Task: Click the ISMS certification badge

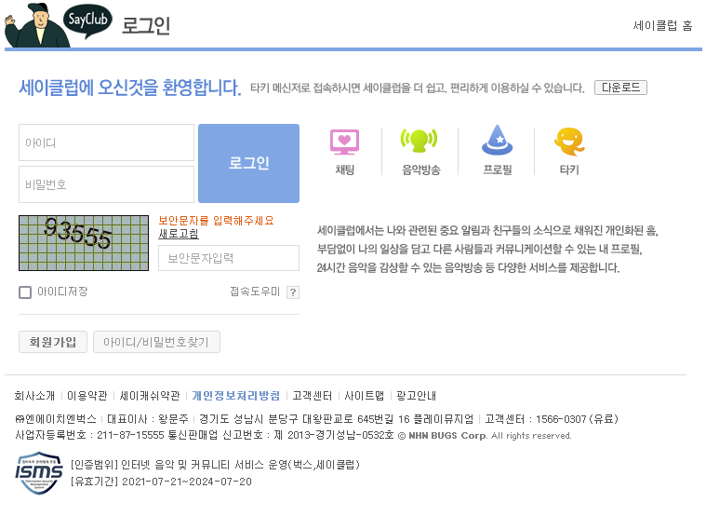Action: (38, 473)
